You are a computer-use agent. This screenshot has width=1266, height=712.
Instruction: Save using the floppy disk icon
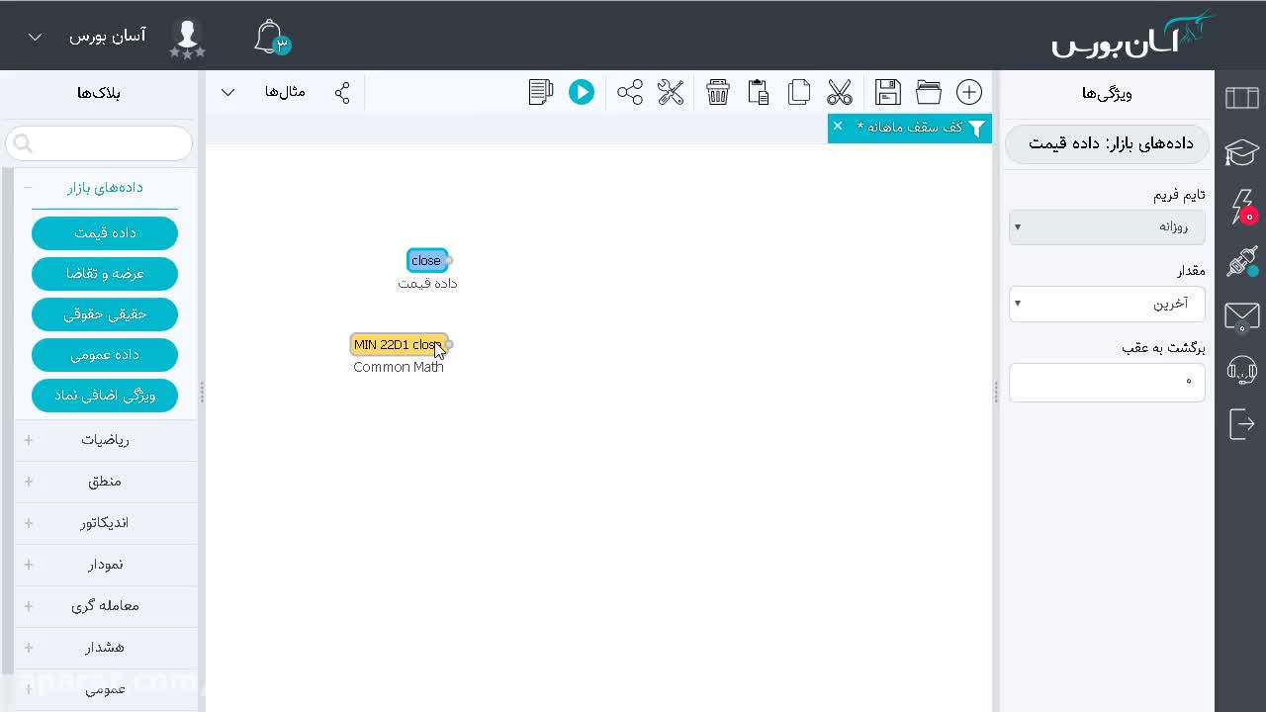tap(888, 92)
